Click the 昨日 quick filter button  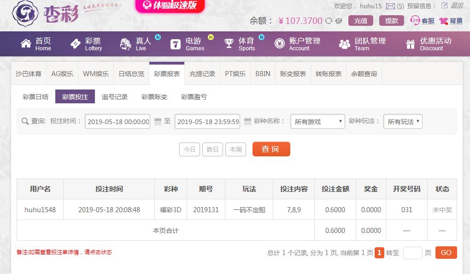(x=212, y=149)
